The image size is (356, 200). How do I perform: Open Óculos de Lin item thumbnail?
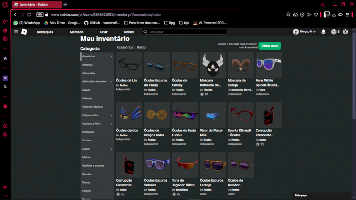[129, 65]
